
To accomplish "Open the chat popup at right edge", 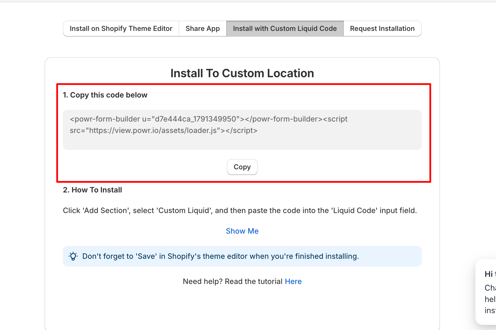I will 486,292.
